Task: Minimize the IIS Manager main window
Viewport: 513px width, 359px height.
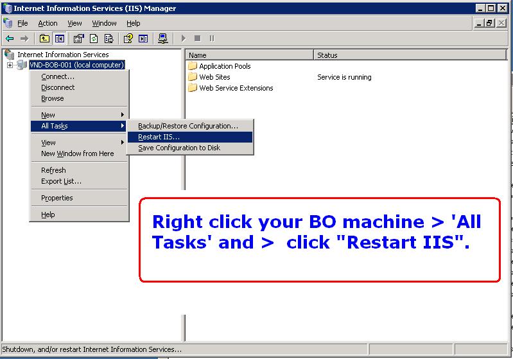Action: point(480,8)
